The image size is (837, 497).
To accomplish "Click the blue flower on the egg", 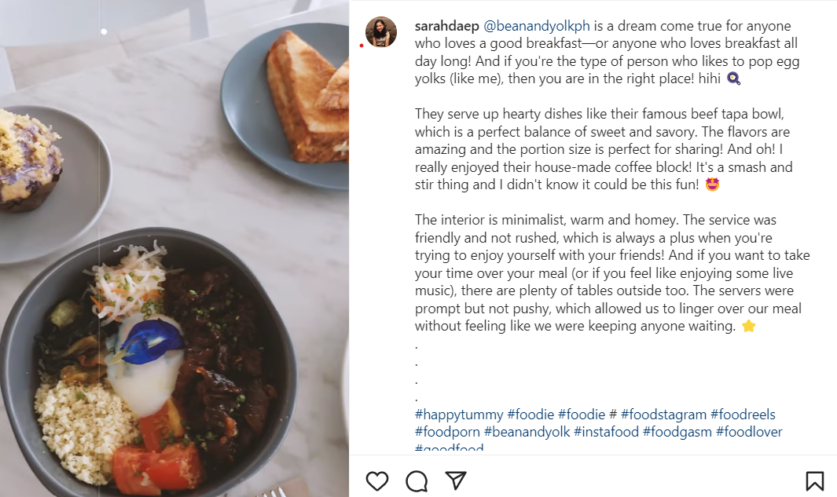I will click(149, 339).
